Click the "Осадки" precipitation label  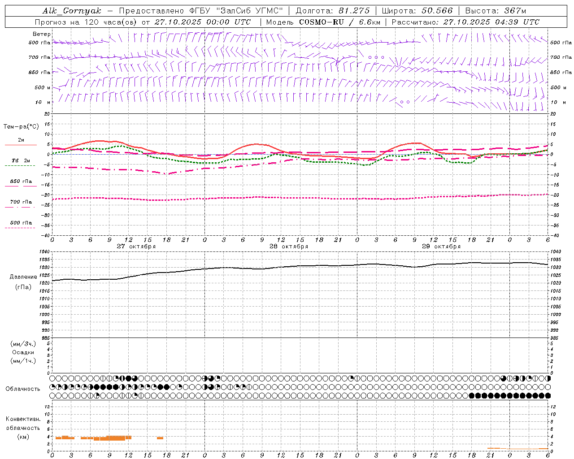click(23, 352)
